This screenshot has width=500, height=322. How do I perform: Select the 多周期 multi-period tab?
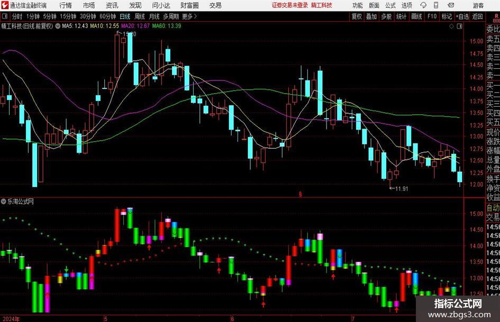[x=171, y=16]
